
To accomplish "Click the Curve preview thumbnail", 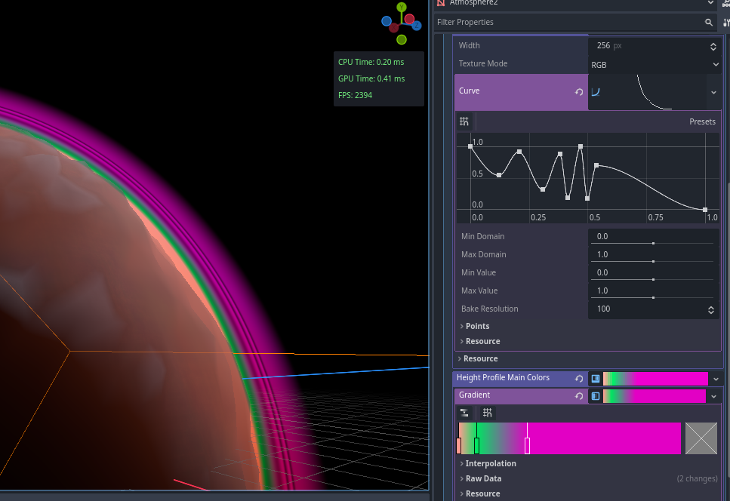I will coord(654,92).
